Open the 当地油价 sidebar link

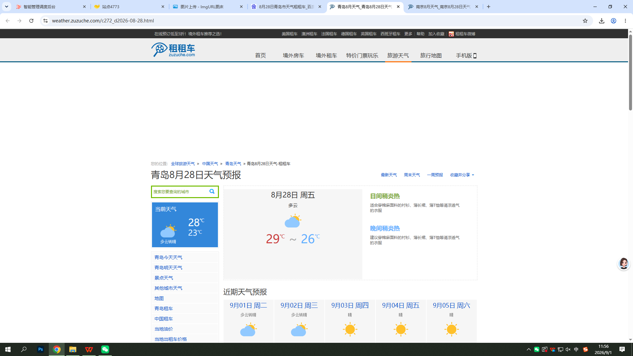164,329
